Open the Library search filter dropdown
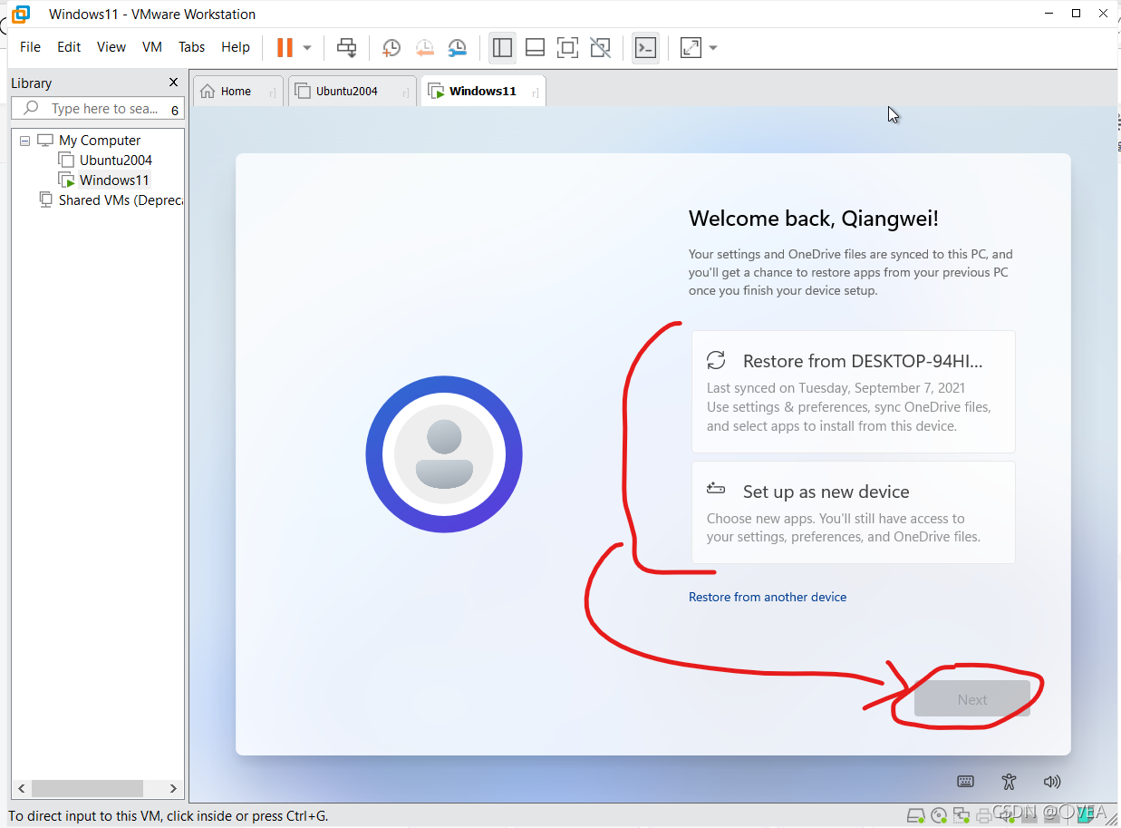 click(x=175, y=110)
